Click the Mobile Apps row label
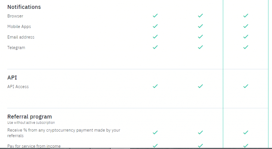272x149 pixels. 19,27
